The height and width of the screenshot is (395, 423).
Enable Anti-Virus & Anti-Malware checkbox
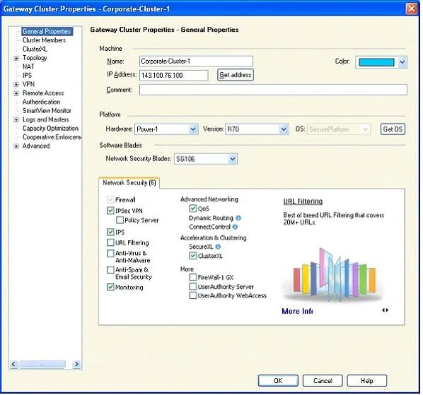click(x=110, y=253)
